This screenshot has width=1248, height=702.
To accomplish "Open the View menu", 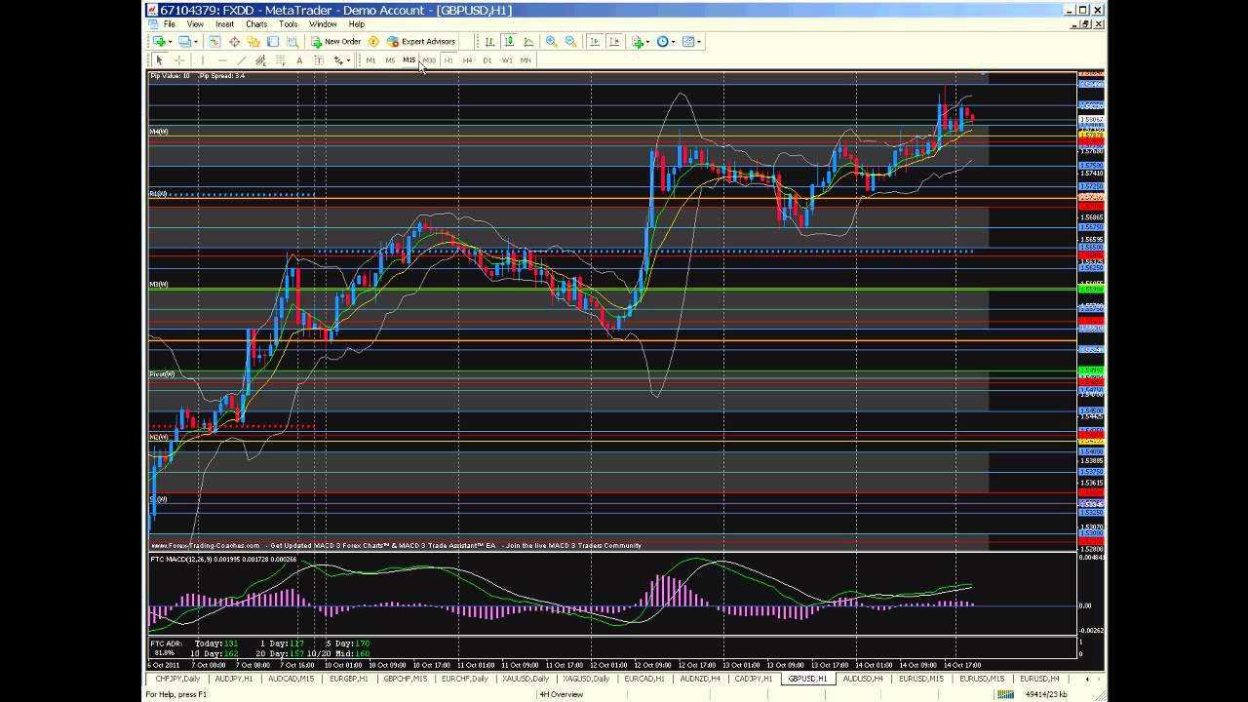I will point(195,24).
